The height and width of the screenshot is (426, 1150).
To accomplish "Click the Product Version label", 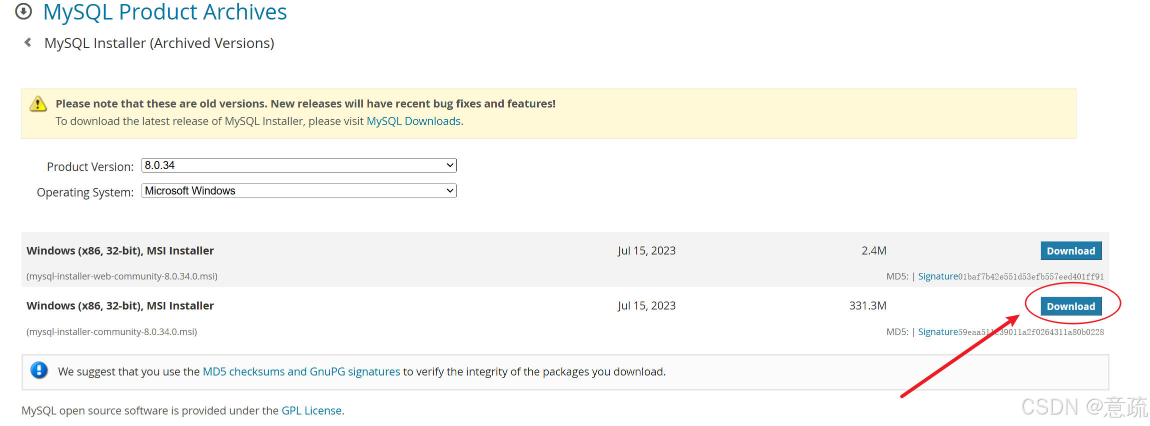I will 90,167.
